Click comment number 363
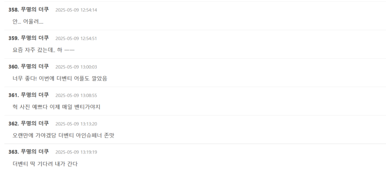The image size is (386, 169). tap(14, 152)
